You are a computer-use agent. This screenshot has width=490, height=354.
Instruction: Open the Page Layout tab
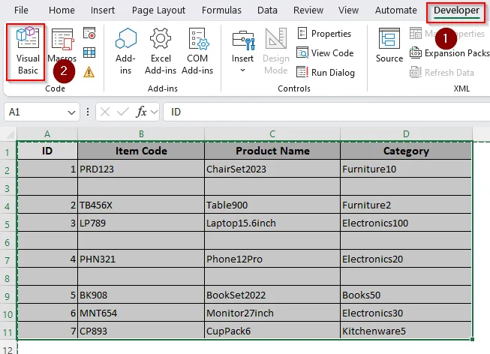(x=158, y=10)
